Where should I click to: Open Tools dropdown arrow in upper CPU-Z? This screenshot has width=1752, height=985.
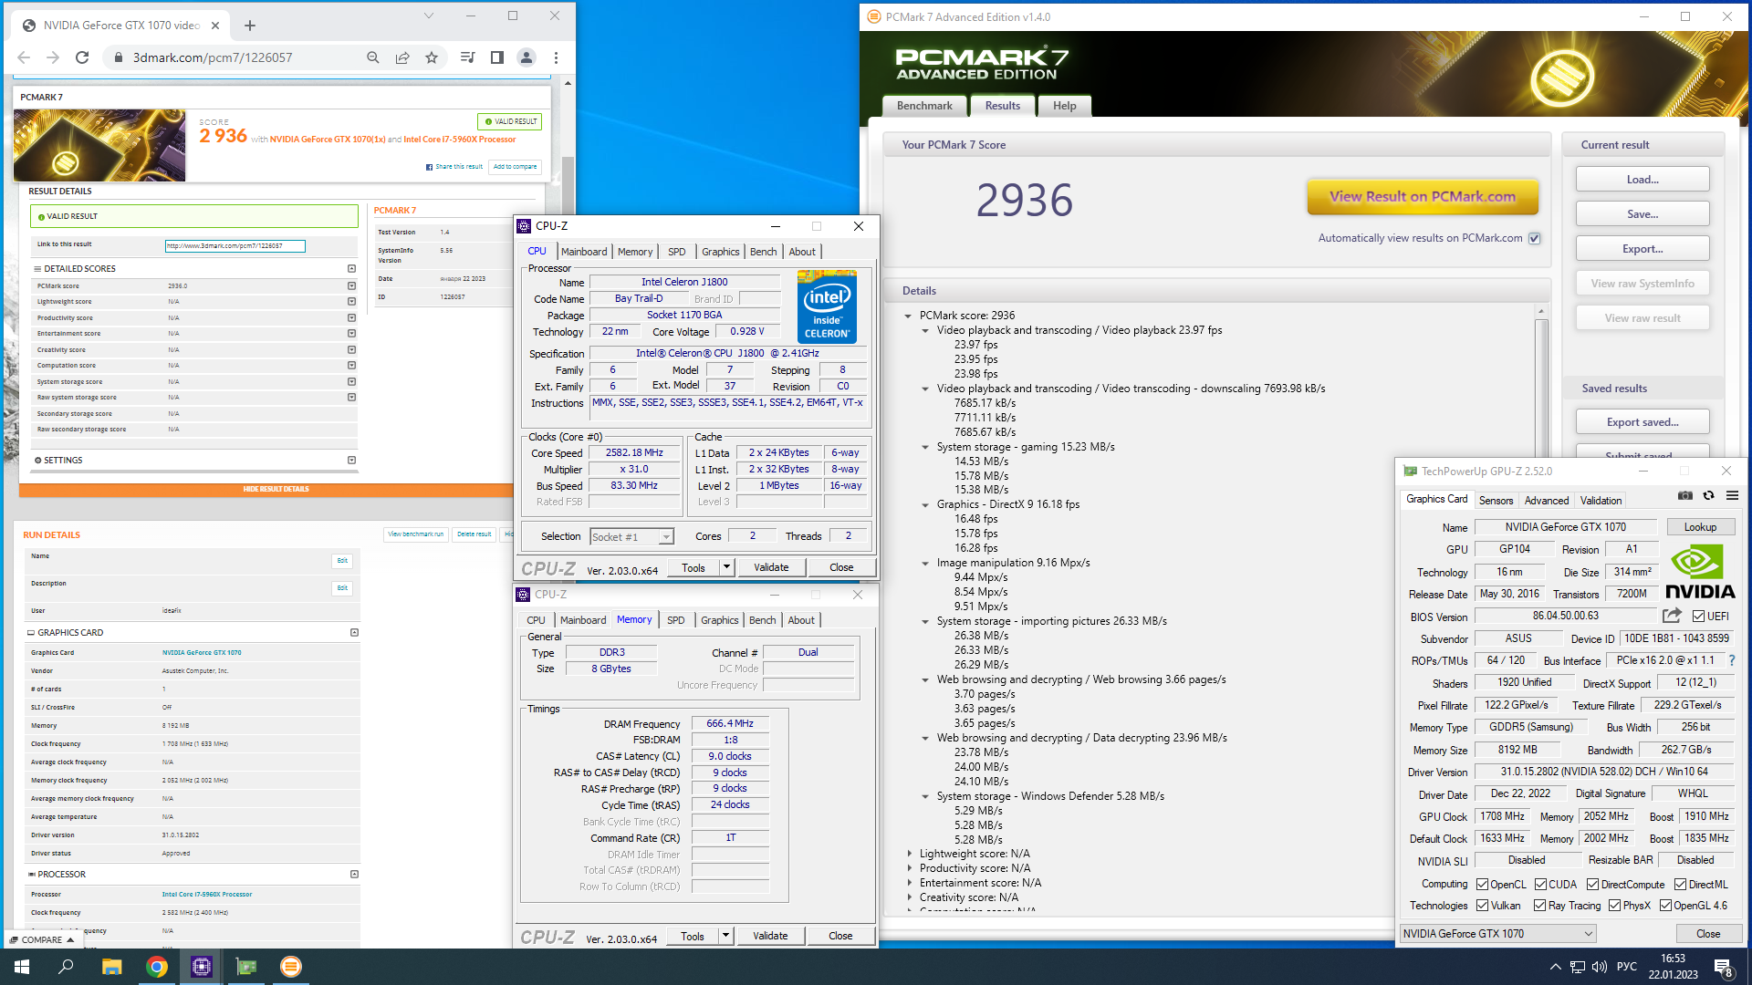point(727,567)
